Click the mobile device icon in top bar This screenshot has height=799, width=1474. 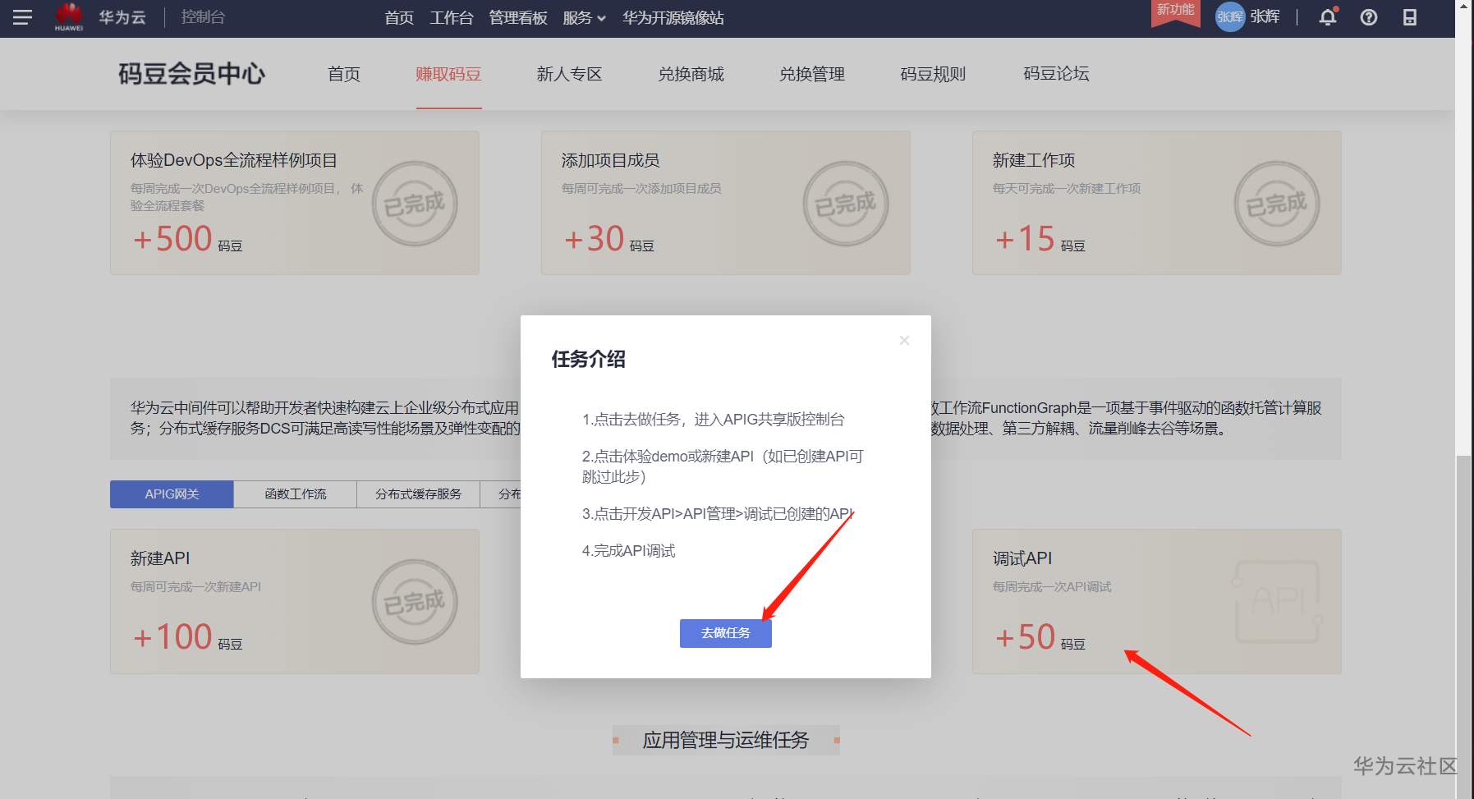coord(1410,17)
